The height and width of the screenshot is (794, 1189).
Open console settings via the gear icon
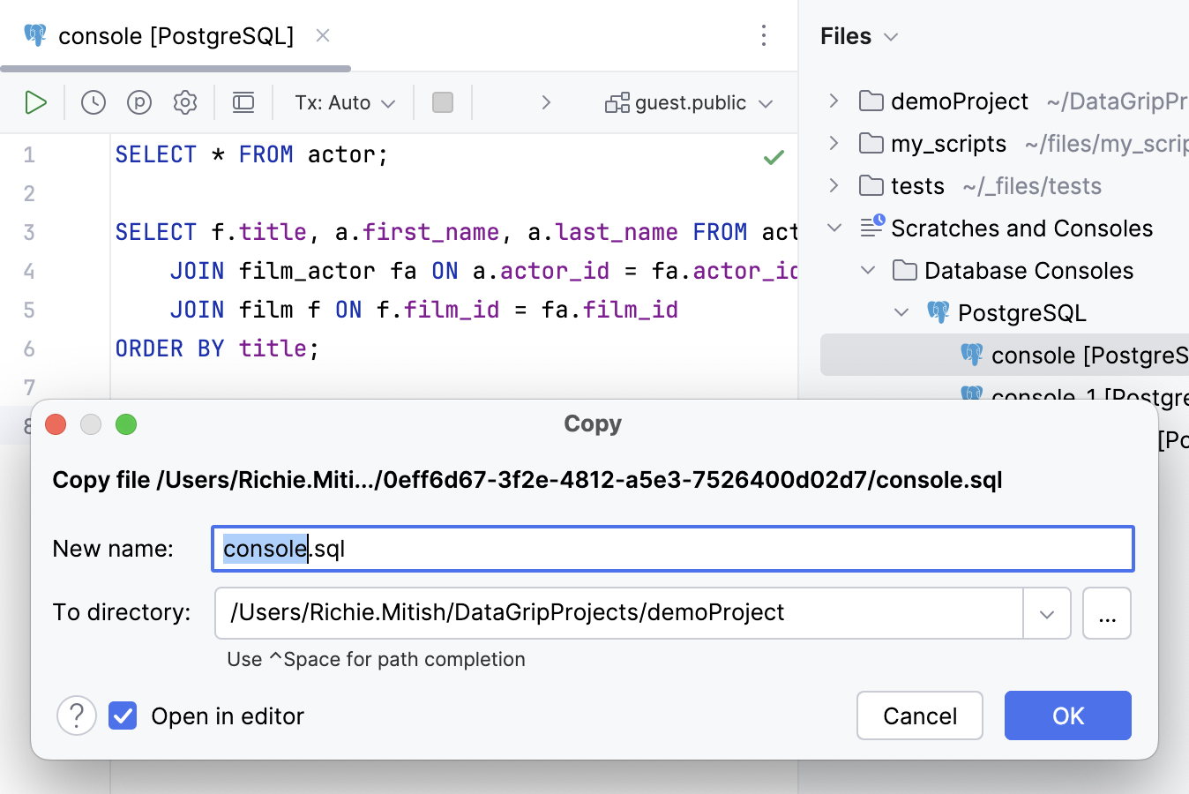pos(185,102)
